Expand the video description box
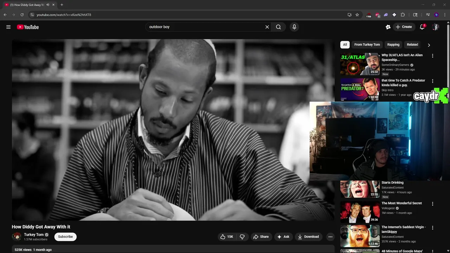The height and width of the screenshot is (253, 450). point(173,249)
